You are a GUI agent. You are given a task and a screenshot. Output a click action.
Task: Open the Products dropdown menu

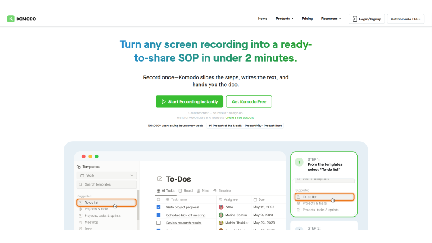point(284,19)
